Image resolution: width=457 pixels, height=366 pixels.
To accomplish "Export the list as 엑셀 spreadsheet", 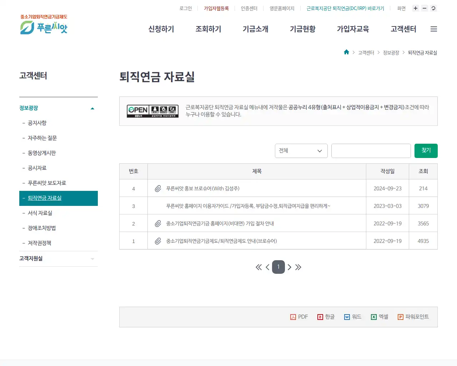I will click(379, 317).
